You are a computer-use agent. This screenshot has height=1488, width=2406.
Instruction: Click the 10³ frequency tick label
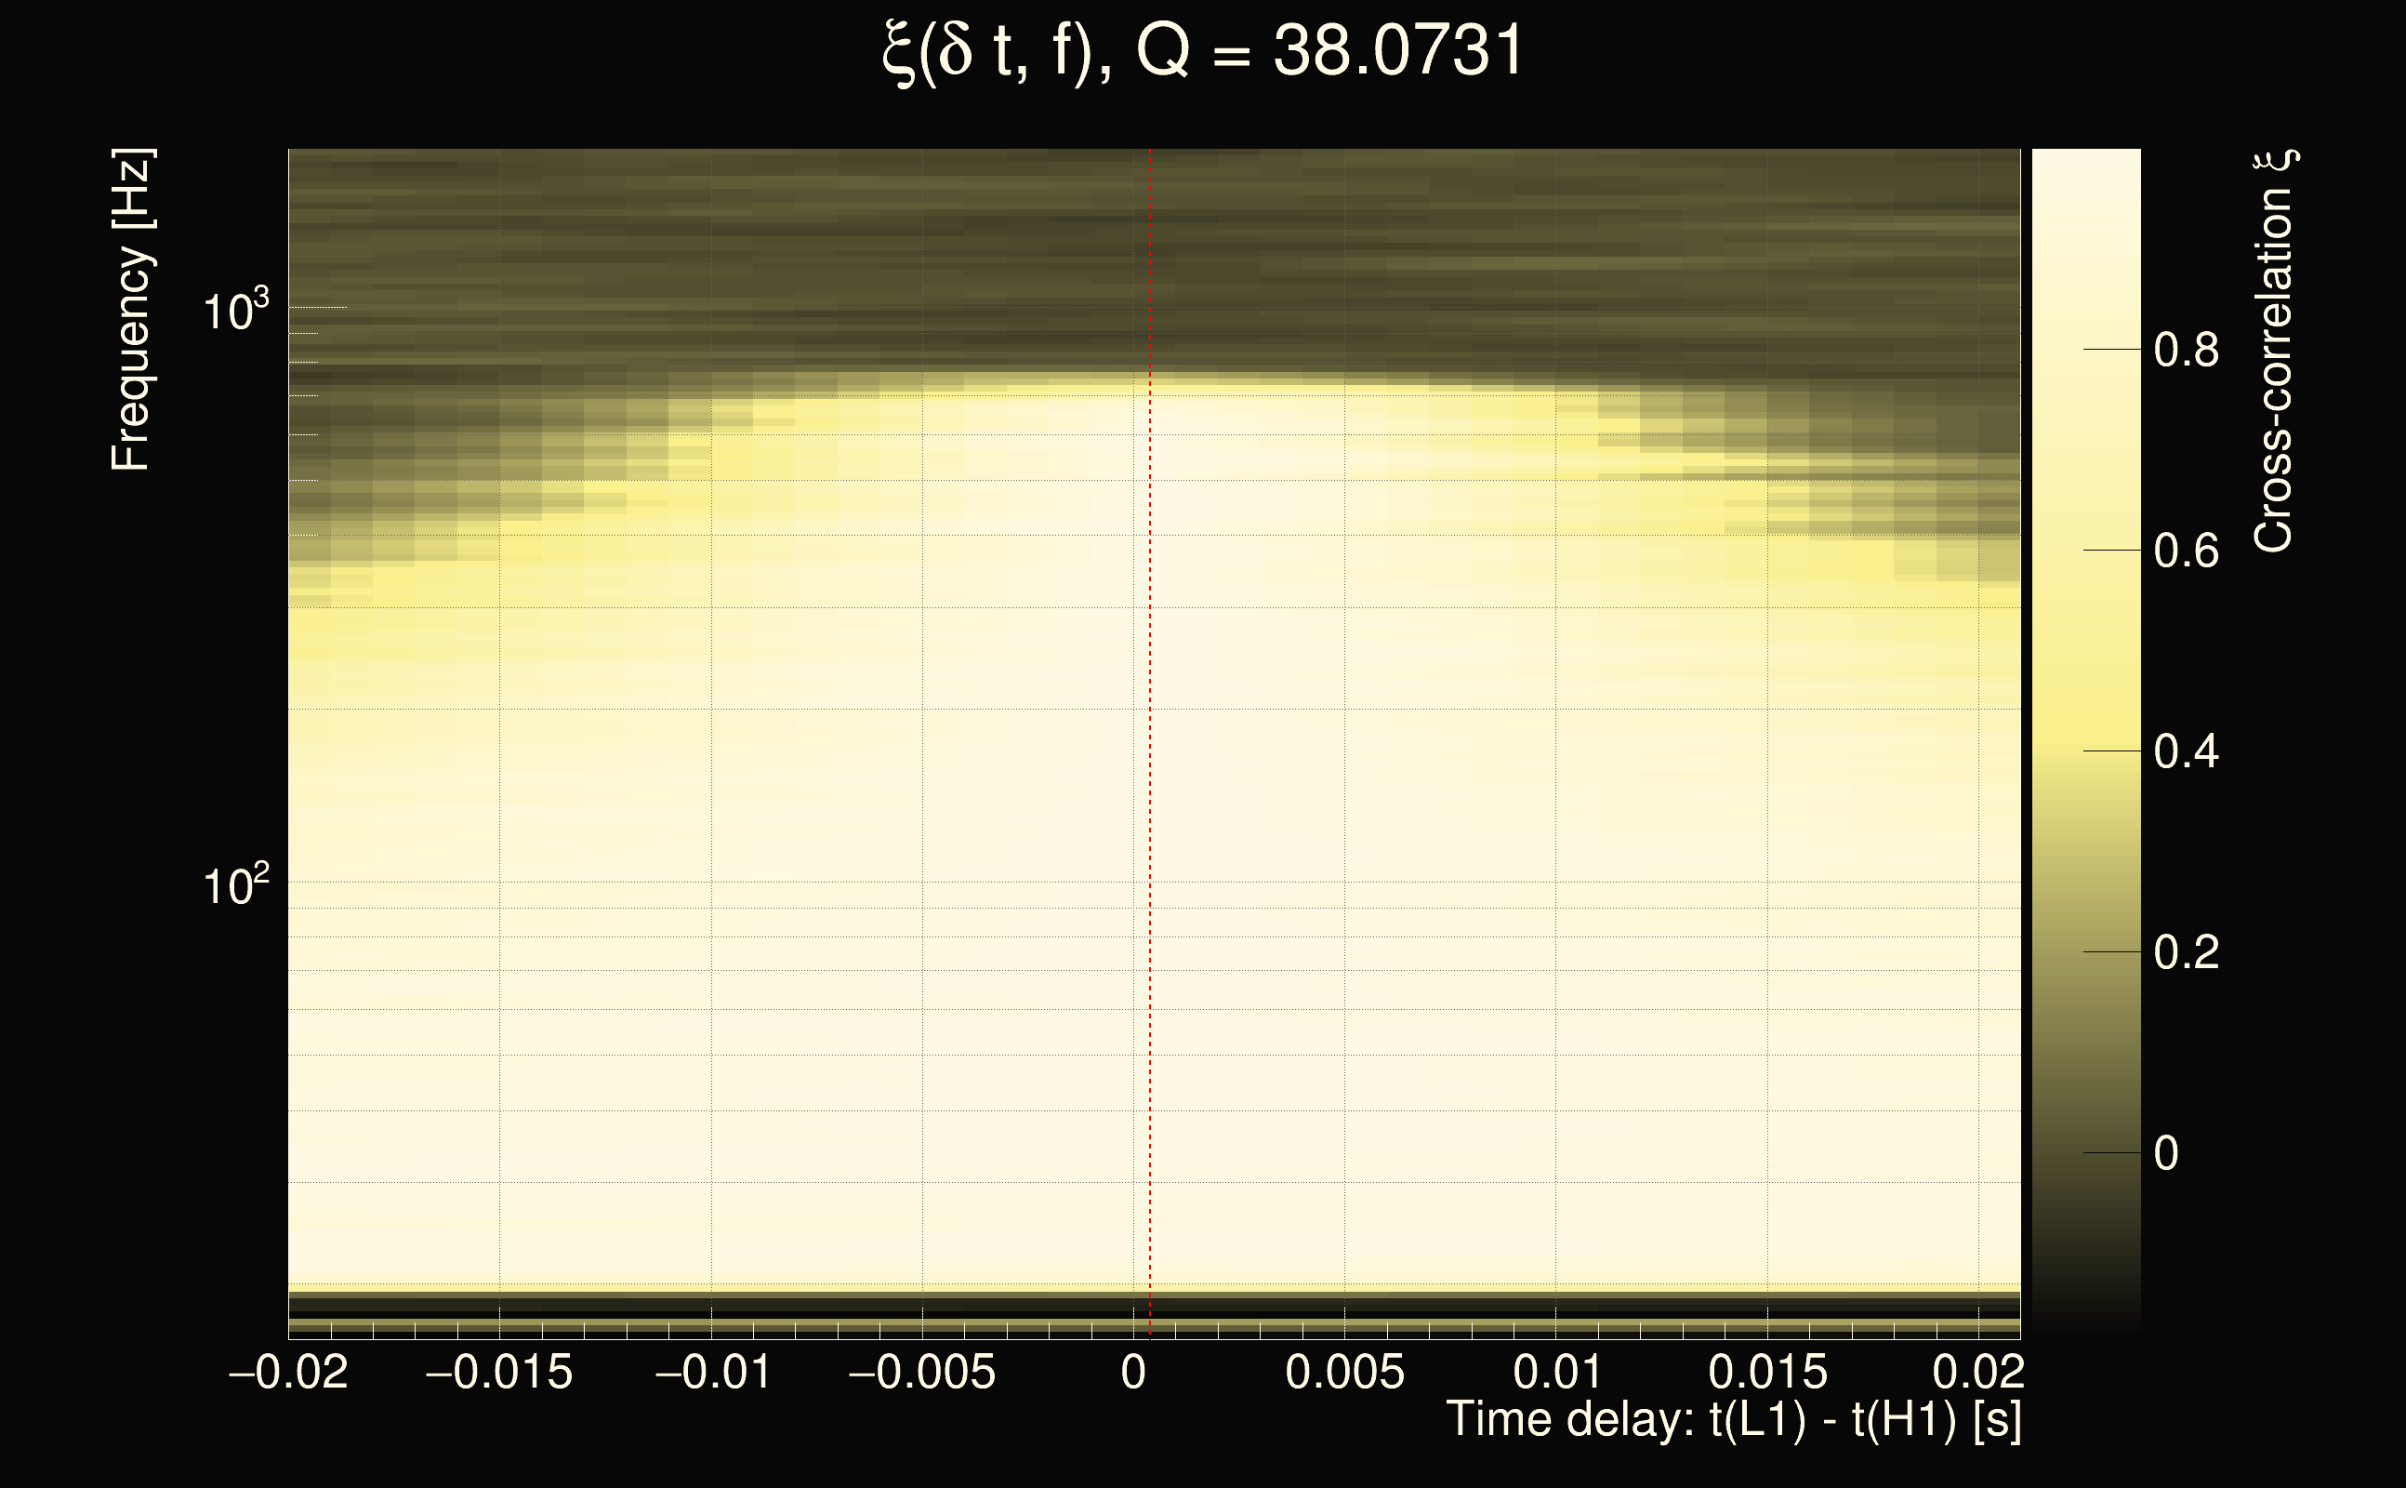pos(235,311)
